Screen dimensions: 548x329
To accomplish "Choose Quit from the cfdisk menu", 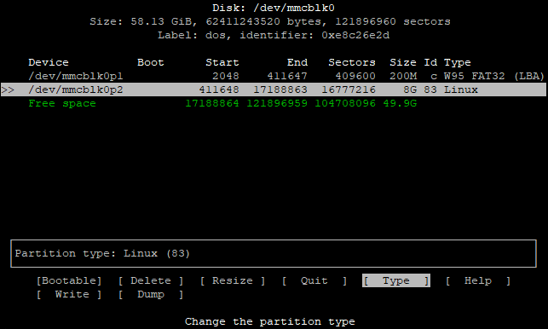I will 314,280.
